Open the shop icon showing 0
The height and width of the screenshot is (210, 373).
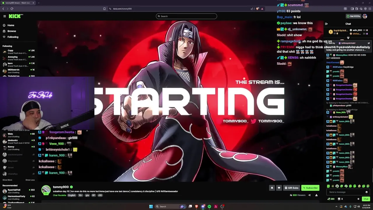click(x=340, y=199)
